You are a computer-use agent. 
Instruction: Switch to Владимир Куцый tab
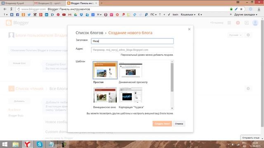tap(16, 3)
